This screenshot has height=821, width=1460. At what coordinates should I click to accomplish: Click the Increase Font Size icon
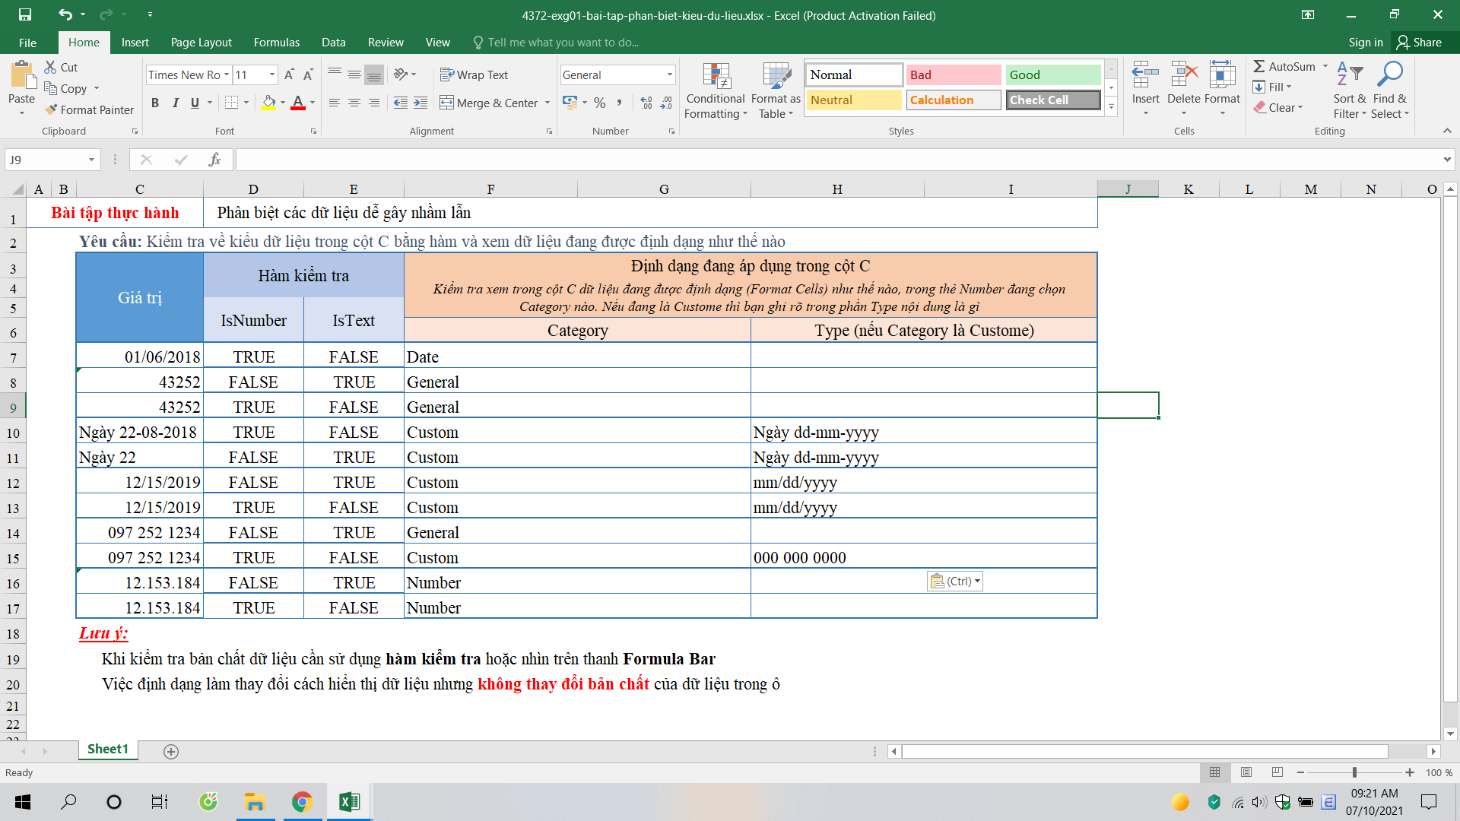click(289, 74)
